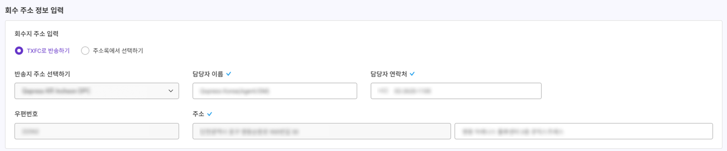Click the 담당자 연락처 label
Screen dimensions: 727x151
[x=389, y=74]
